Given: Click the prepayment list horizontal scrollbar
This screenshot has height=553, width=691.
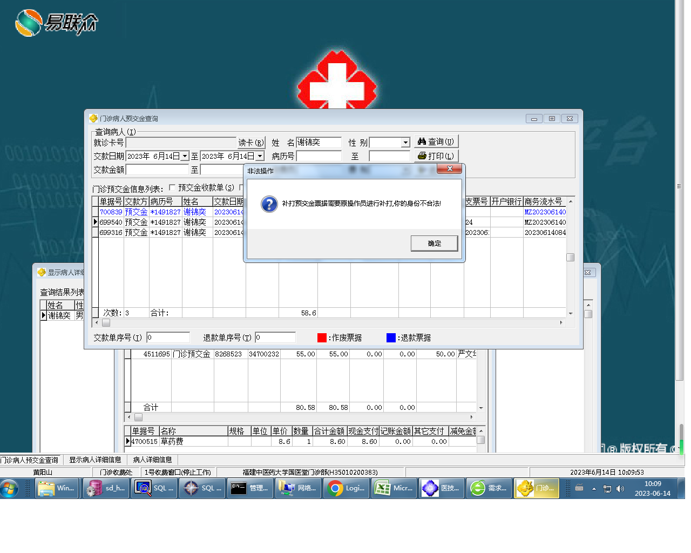Looking at the screenshot, I should pyautogui.click(x=329, y=322).
